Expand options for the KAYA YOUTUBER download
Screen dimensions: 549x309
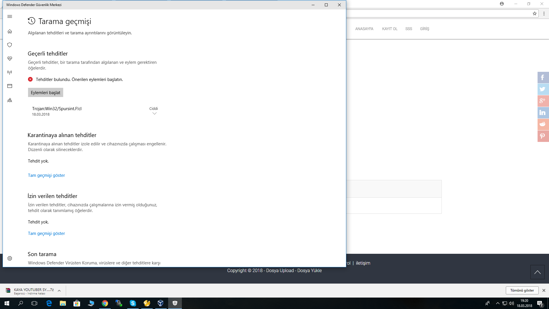coord(59,291)
